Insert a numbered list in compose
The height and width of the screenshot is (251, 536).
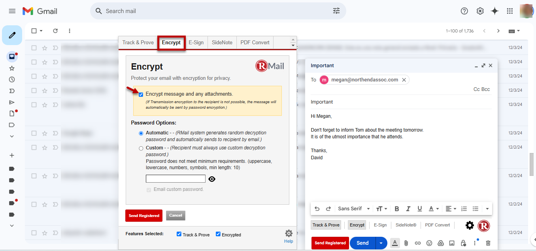click(x=464, y=209)
